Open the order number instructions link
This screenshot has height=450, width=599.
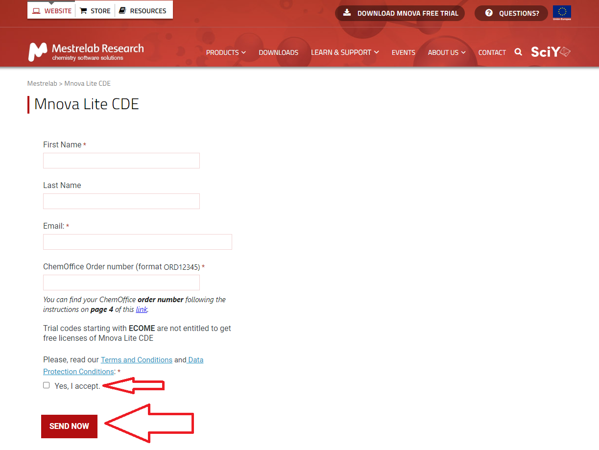pos(142,309)
